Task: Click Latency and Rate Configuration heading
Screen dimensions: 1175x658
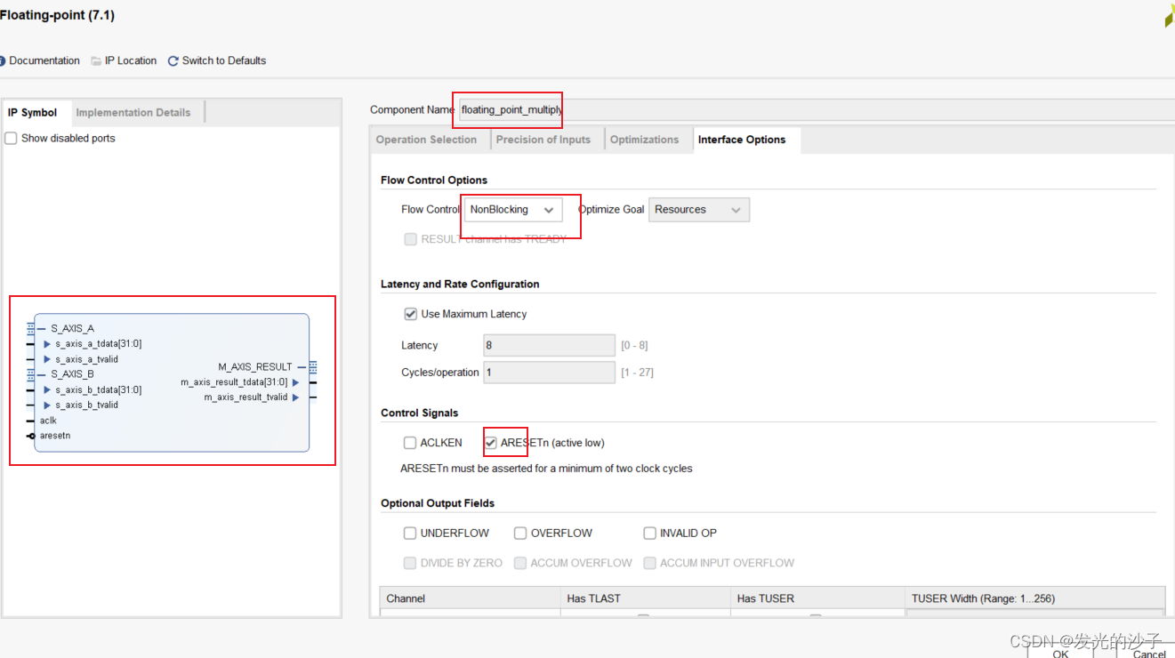Action: click(x=460, y=284)
